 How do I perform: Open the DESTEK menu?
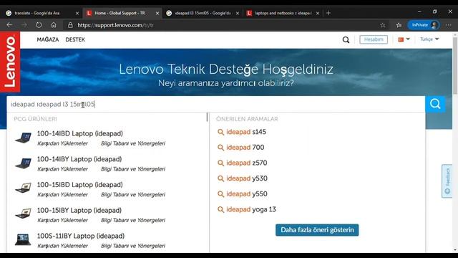pos(75,39)
